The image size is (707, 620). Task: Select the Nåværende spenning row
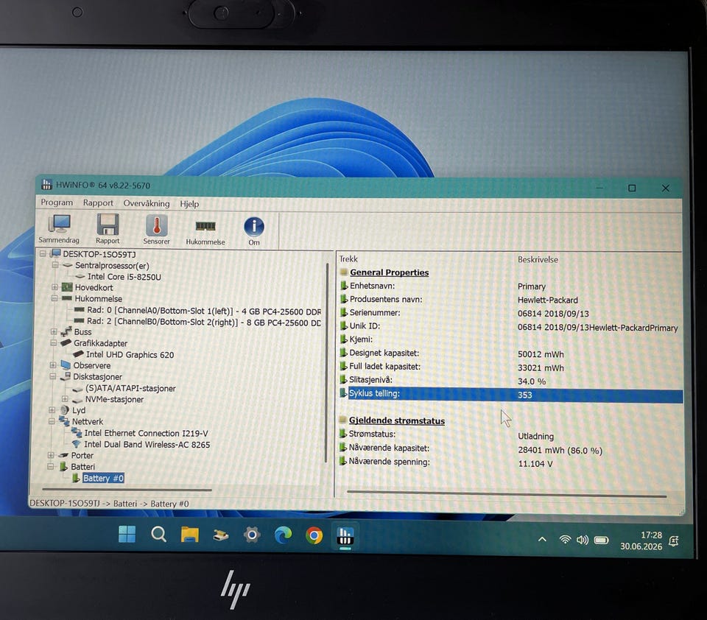(510, 462)
